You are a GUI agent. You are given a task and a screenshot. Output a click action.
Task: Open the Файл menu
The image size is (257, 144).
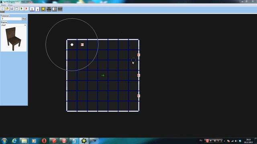pyautogui.click(x=3, y=5)
